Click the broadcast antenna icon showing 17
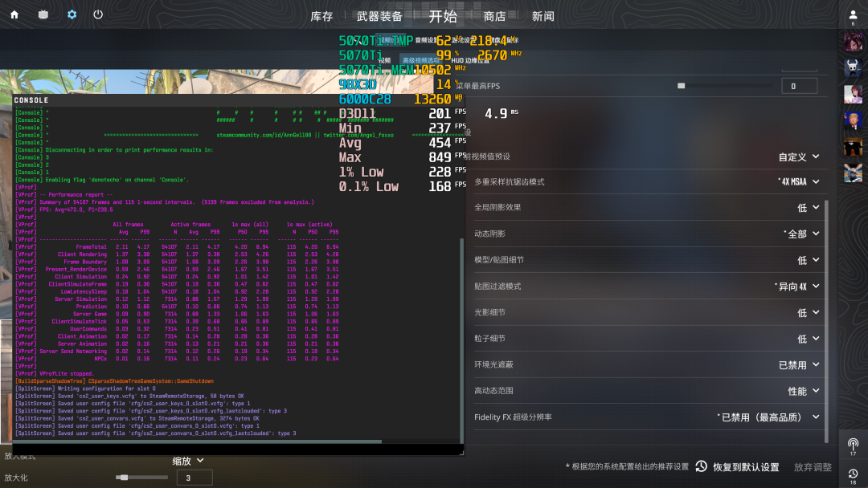 click(x=853, y=446)
